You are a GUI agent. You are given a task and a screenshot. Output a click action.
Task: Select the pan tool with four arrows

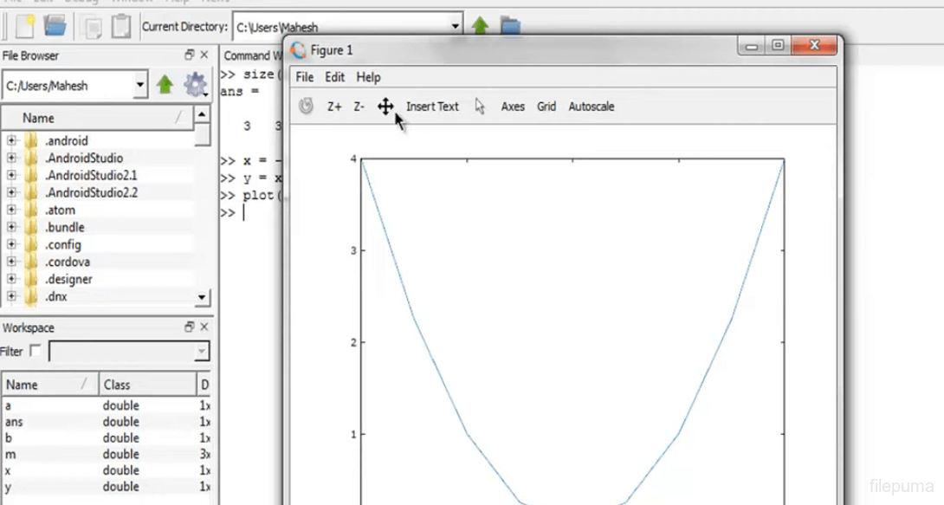click(385, 107)
